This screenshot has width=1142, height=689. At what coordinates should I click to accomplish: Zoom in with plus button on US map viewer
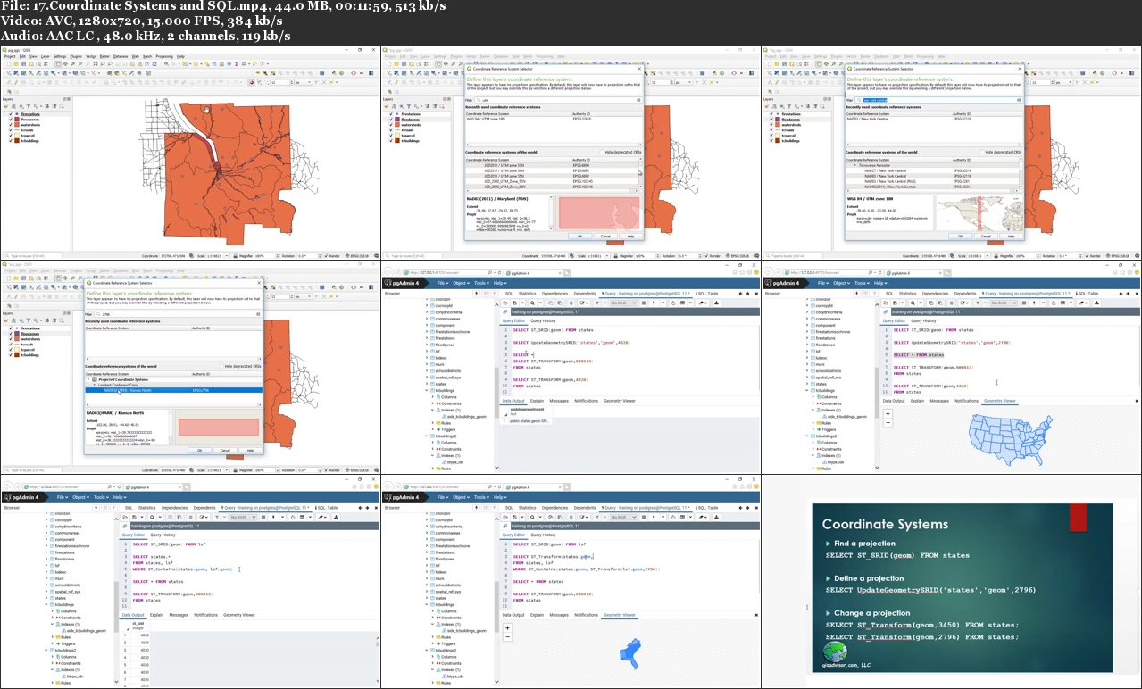pyautogui.click(x=888, y=414)
